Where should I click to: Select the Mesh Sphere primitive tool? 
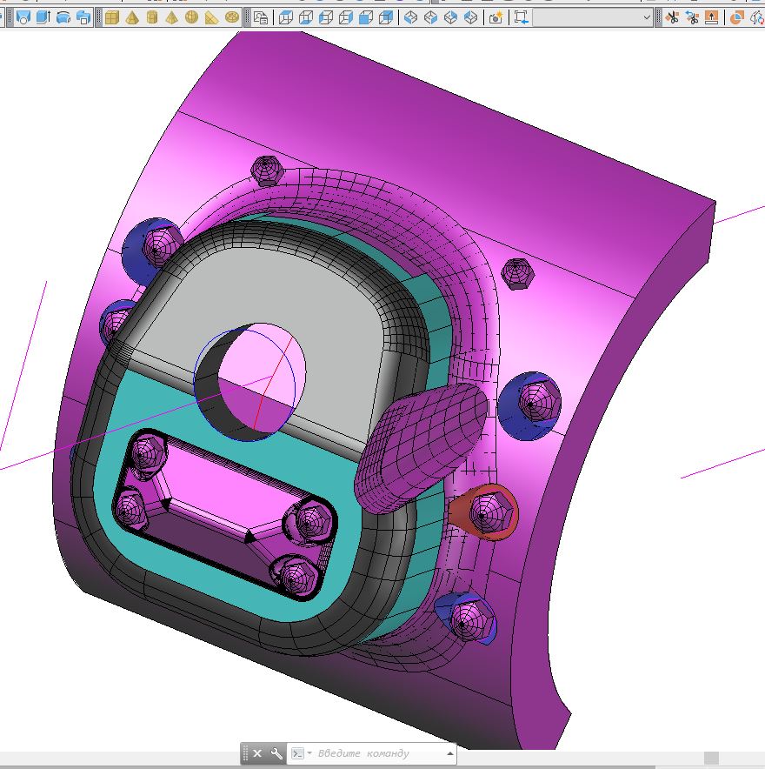[191, 18]
